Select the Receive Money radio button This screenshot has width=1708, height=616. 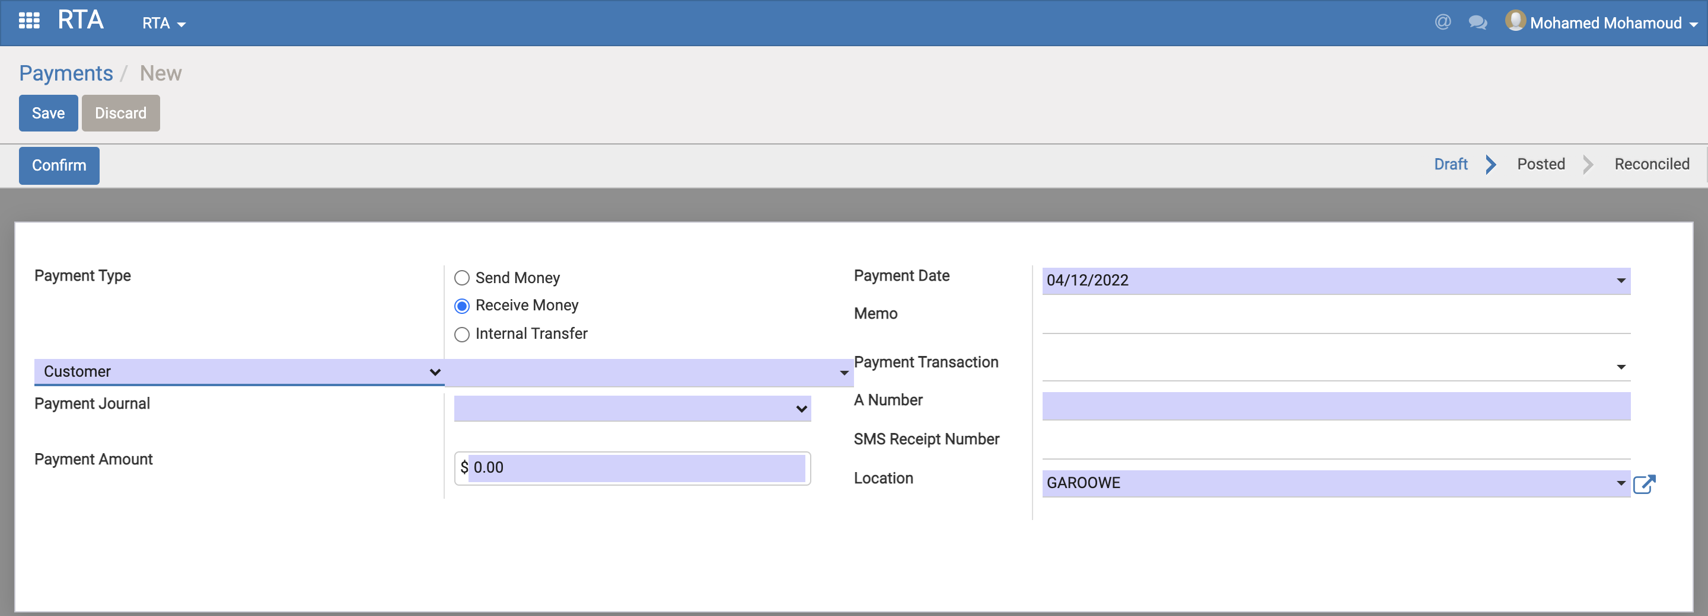[462, 306]
